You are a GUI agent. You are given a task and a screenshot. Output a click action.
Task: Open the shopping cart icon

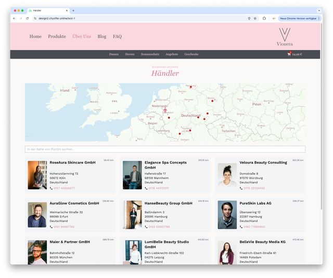289,54
